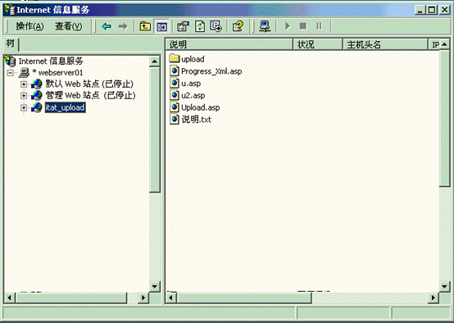Expand the 管理 Web 站点 tree node
Image resolution: width=454 pixels, height=323 pixels.
24,96
